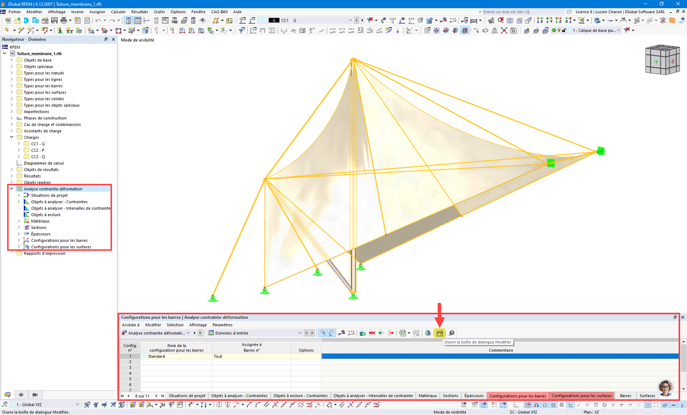
Task: Open the load case CC1 G dropdown
Action: coord(350,20)
